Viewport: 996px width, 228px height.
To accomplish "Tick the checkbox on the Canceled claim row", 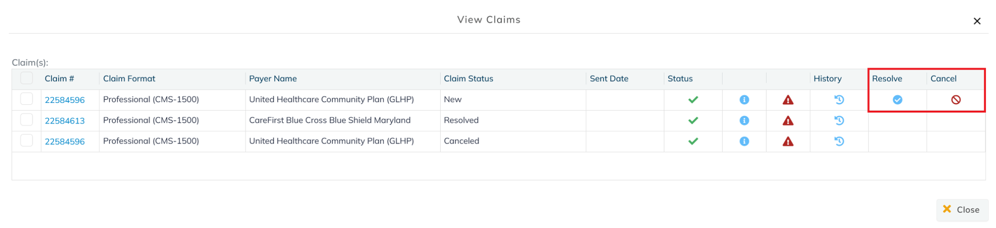I will pos(27,141).
